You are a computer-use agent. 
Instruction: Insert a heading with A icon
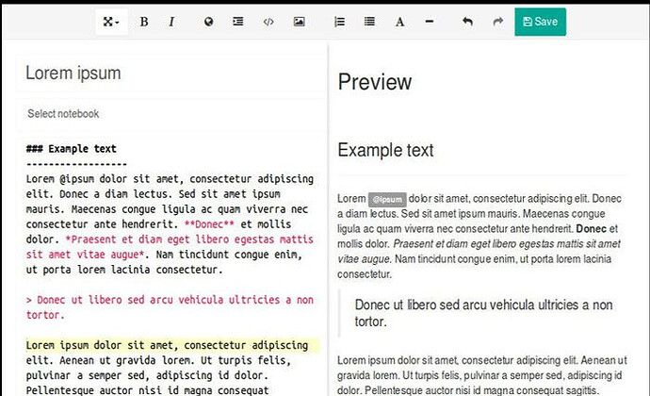click(x=399, y=22)
